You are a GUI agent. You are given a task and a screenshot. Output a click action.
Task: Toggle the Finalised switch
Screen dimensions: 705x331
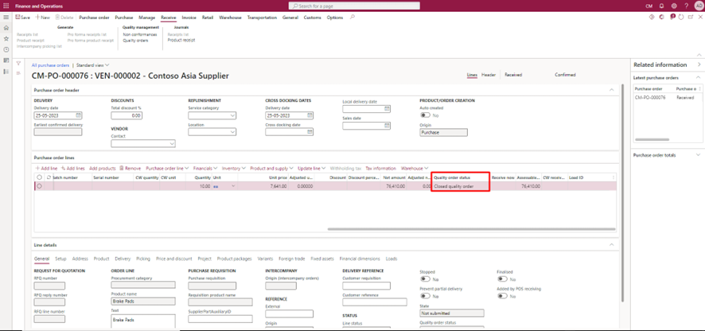point(502,279)
